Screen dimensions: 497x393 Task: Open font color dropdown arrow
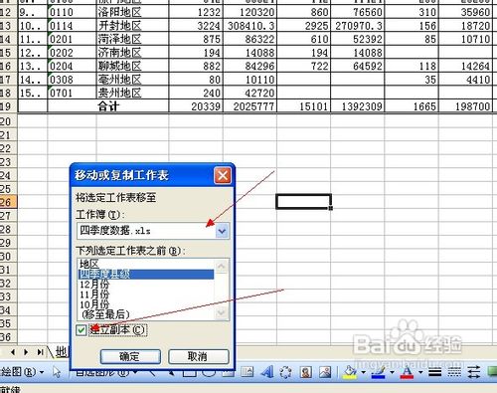[x=420, y=372]
